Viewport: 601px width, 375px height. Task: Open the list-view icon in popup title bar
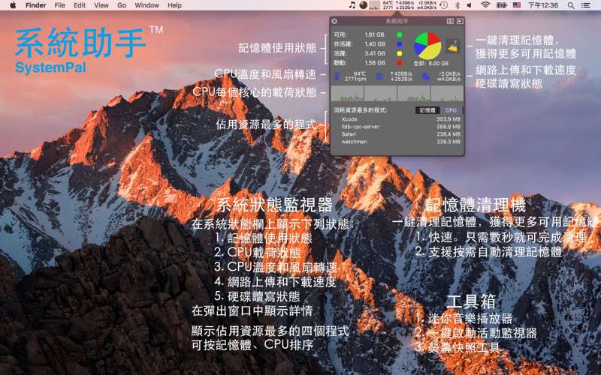(450, 22)
